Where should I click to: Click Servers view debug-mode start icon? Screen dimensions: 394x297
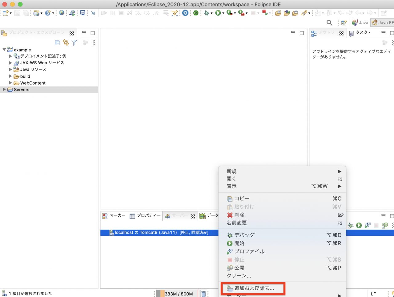coord(350,225)
